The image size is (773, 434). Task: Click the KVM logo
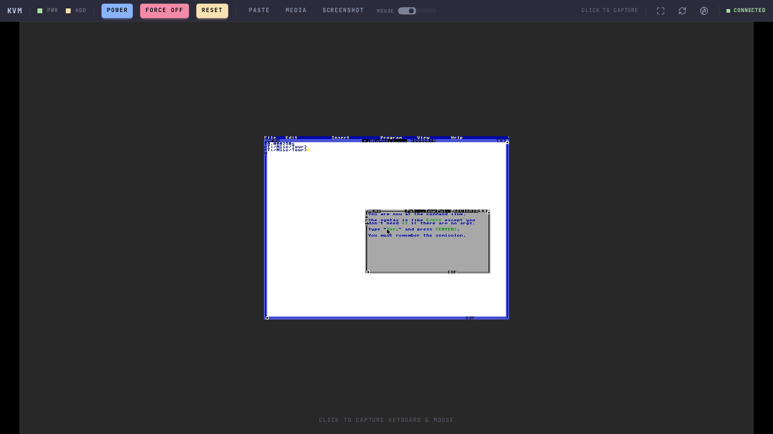point(14,10)
